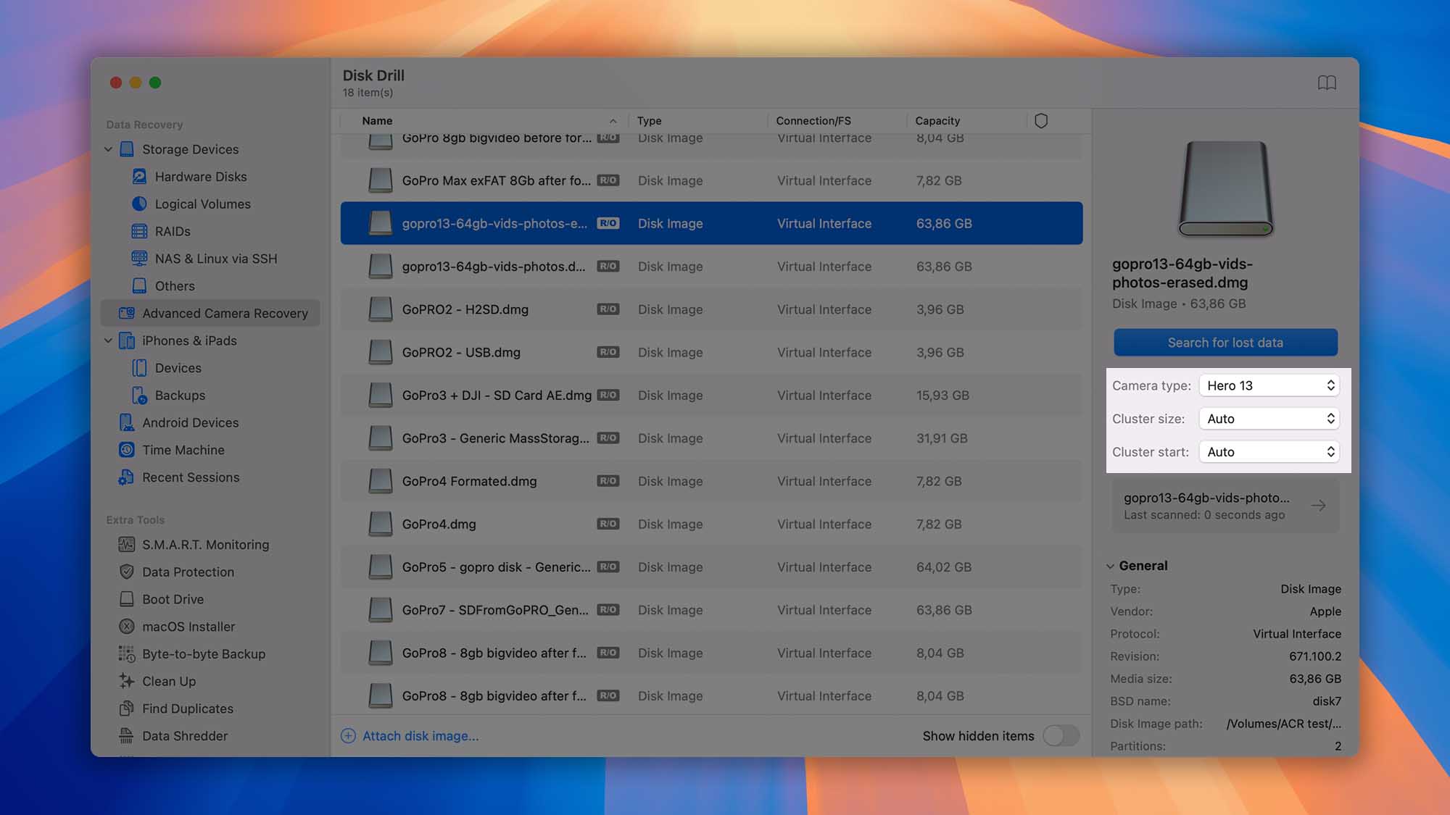Click the Time Machine sidebar icon
The image size is (1450, 815).
[x=126, y=450]
